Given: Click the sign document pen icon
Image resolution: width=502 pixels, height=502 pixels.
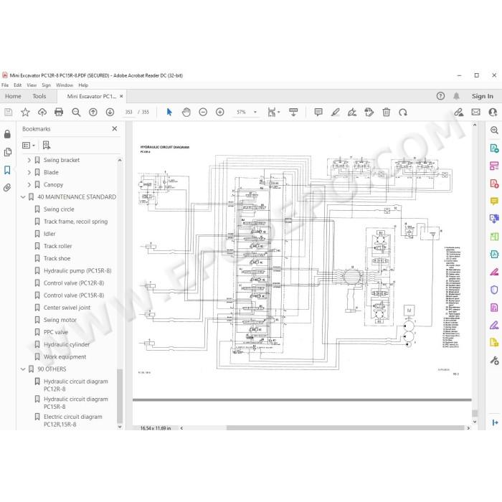Looking at the screenshot, I should pos(352,112).
